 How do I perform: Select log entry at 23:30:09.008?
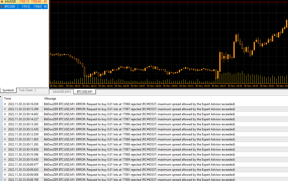[x=145, y=175]
